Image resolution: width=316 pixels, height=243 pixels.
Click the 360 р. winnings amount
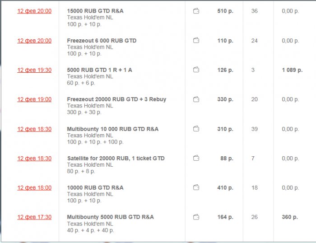pos(290,217)
